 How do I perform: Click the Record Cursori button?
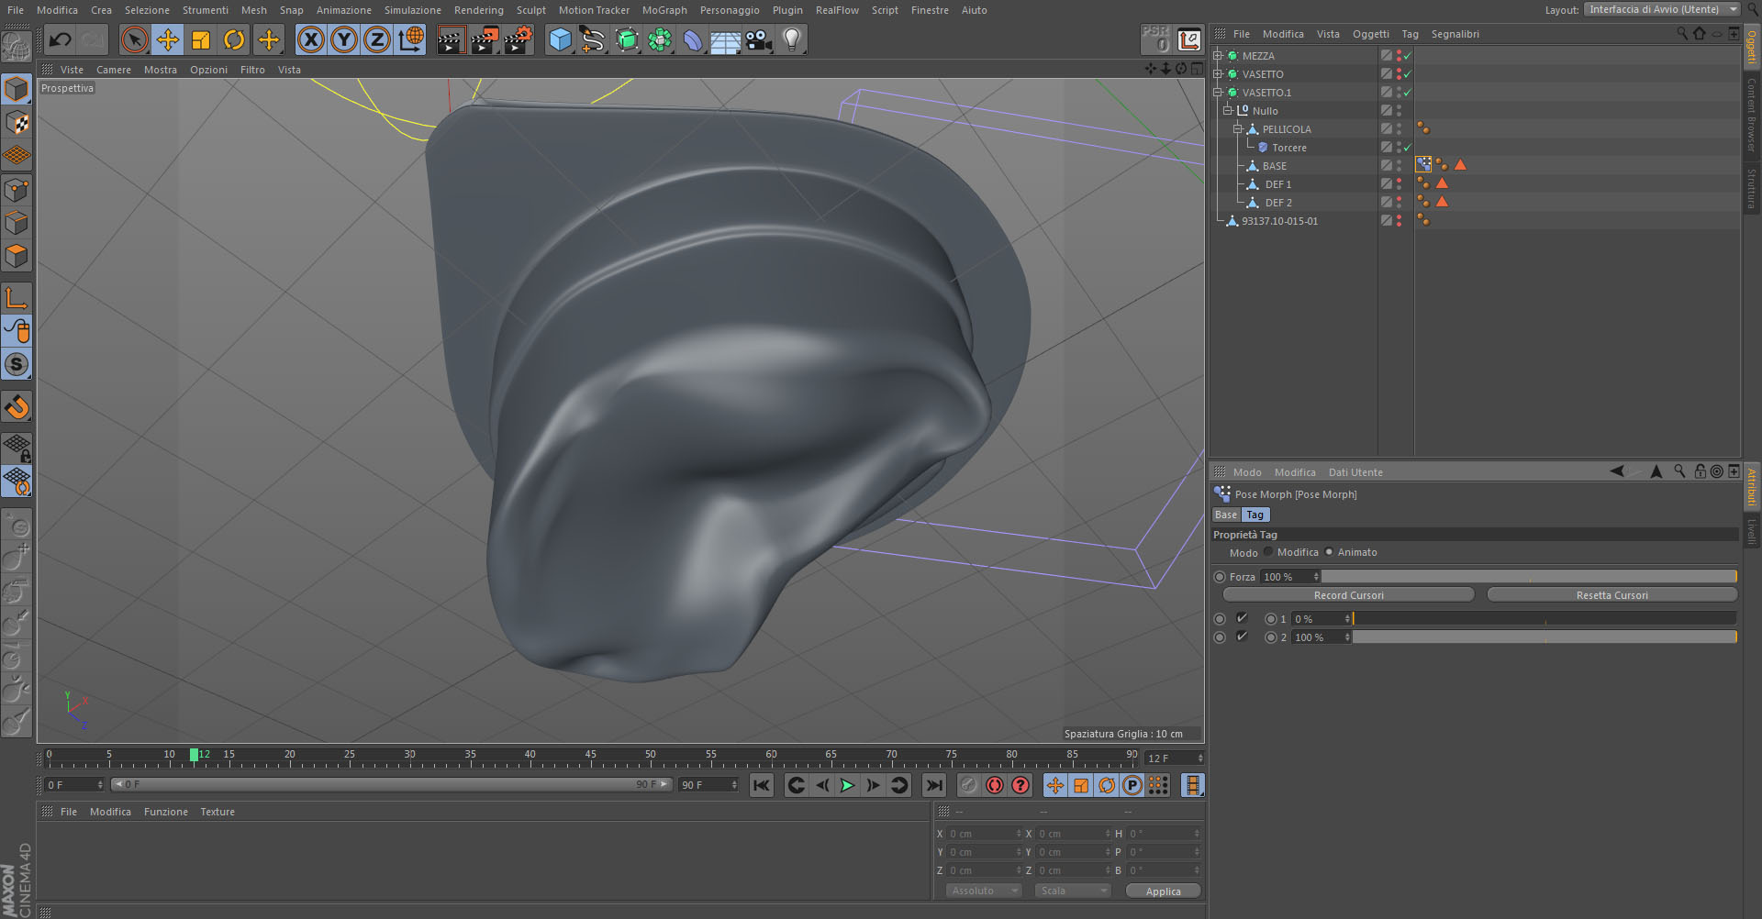(x=1348, y=595)
